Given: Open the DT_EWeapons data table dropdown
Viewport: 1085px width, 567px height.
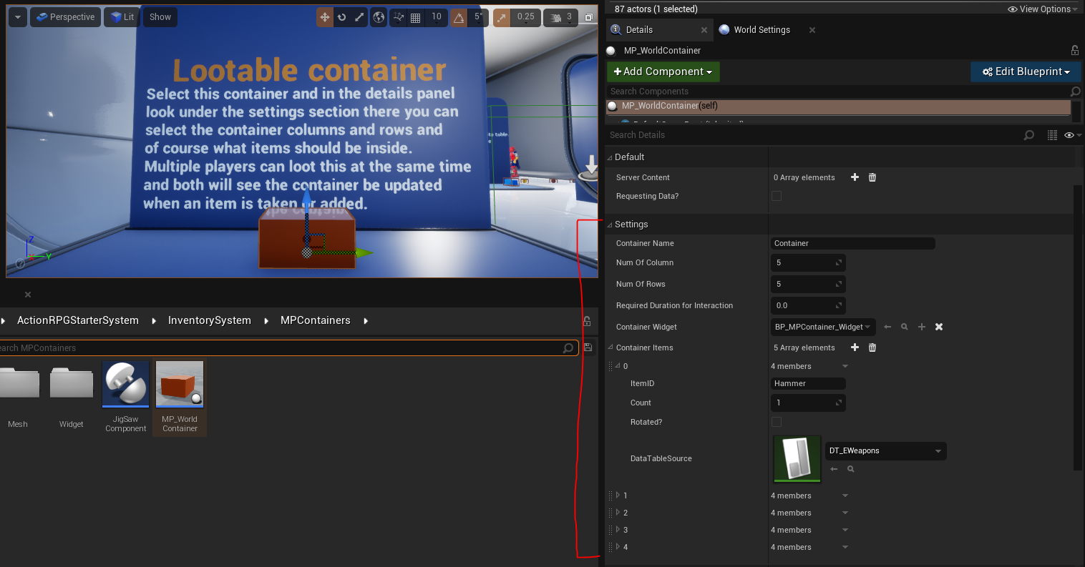Looking at the screenshot, I should click(x=886, y=451).
